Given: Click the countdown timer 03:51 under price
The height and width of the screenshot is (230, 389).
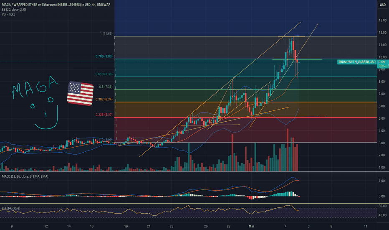Looking at the screenshot, I should (384, 66).
